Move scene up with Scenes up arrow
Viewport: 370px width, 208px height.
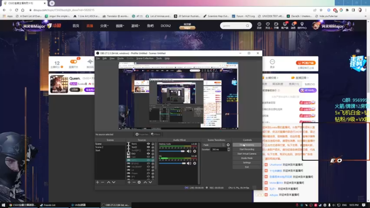click(109, 182)
